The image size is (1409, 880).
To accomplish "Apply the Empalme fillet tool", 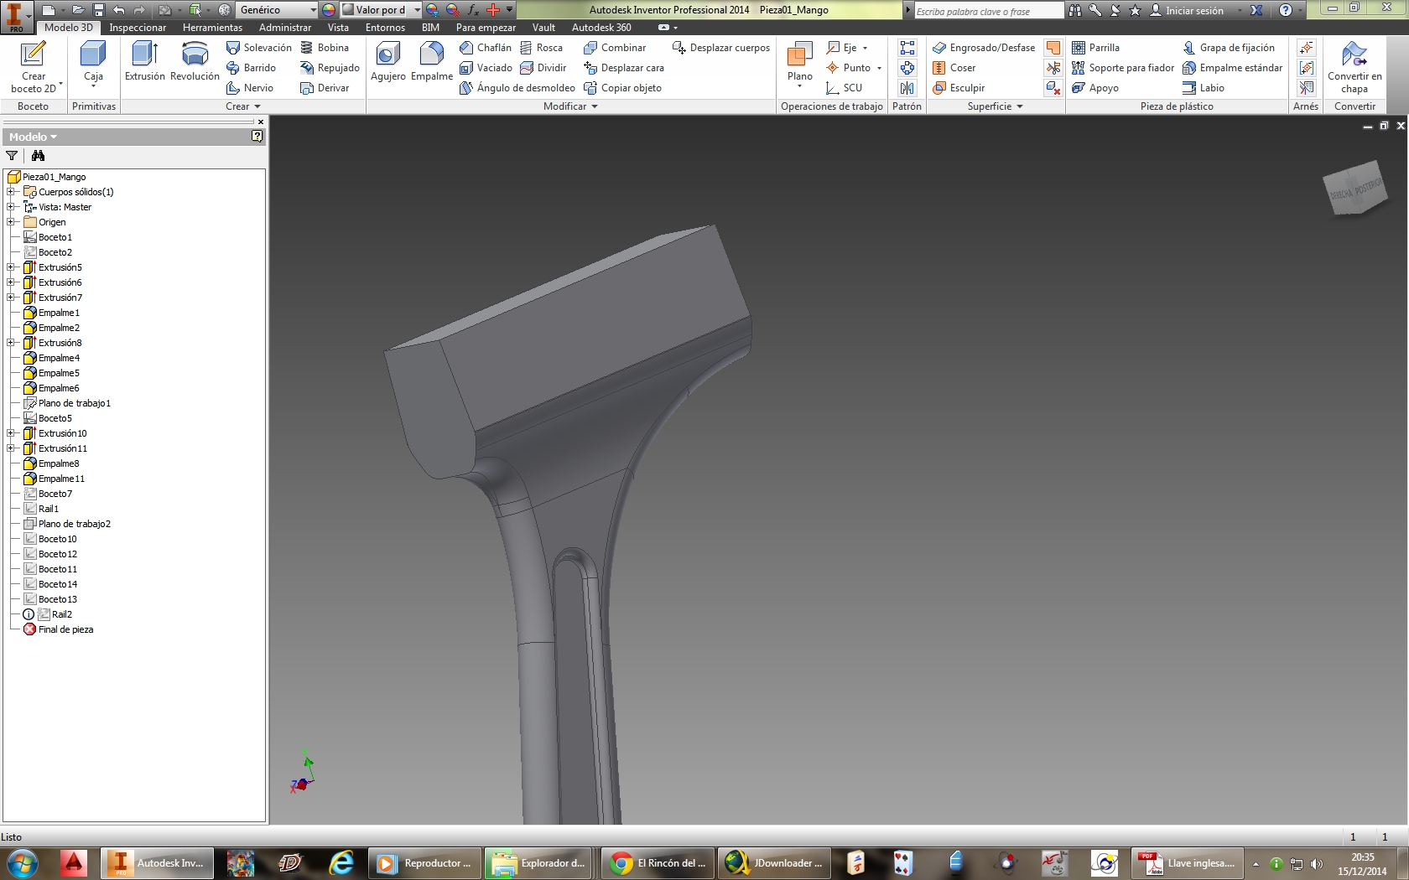I will tap(432, 62).
